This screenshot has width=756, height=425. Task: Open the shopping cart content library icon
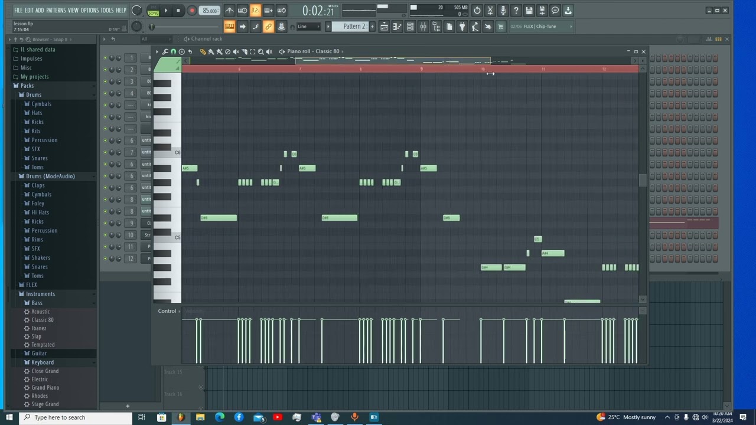(501, 27)
